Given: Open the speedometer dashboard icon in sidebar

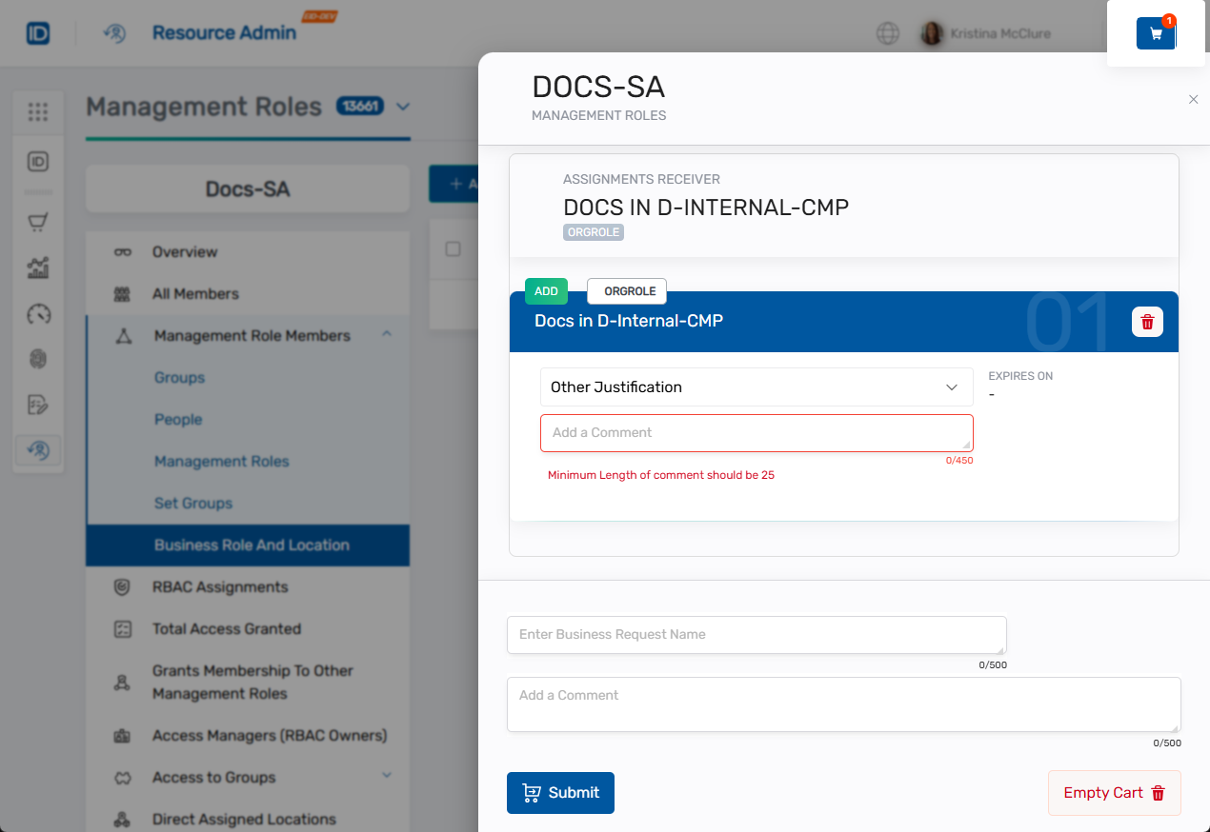Looking at the screenshot, I should coord(38,314).
